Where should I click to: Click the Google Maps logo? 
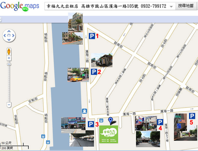pos(20,6)
